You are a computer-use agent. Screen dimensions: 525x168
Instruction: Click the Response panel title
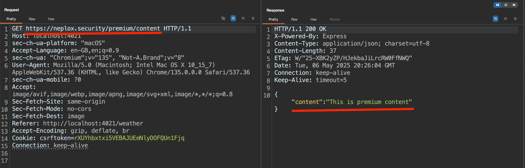(275, 10)
